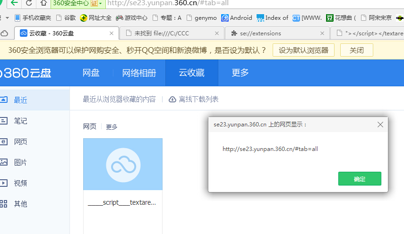Screen dimensions: 404x234
Task: Reload the page with the refresh icon
Action: (x=29, y=3)
